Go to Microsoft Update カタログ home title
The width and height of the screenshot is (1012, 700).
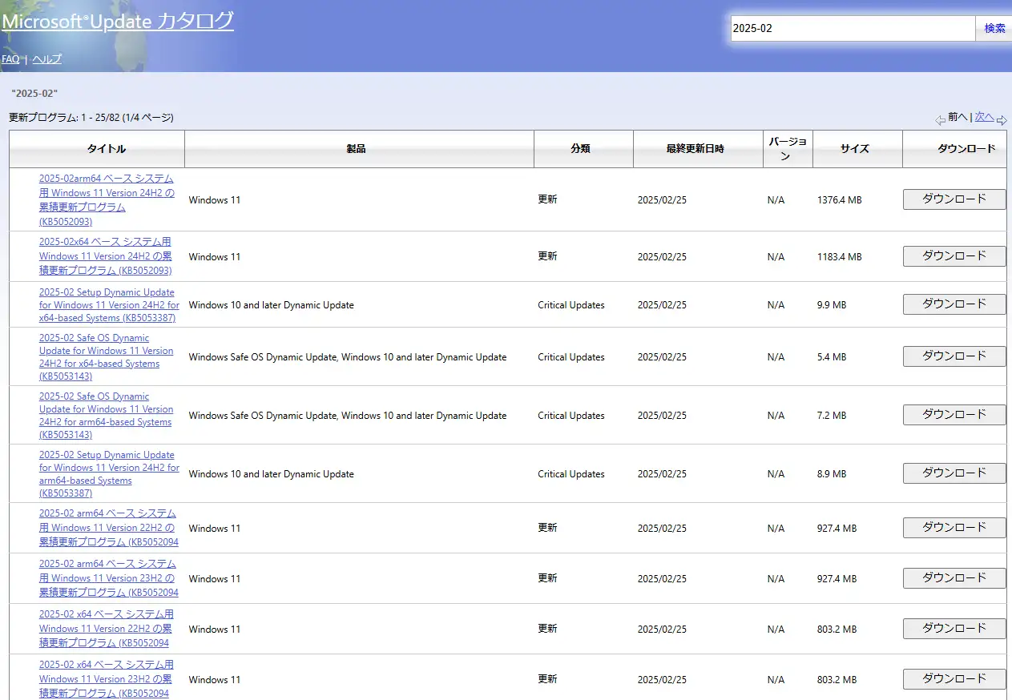(118, 21)
